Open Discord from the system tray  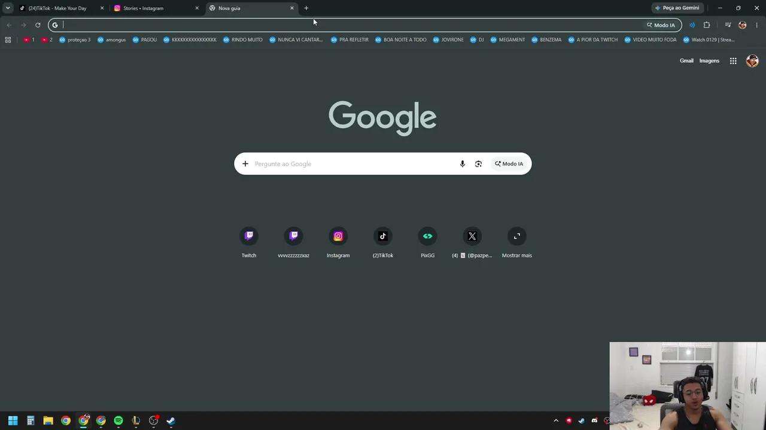pyautogui.click(x=594, y=420)
